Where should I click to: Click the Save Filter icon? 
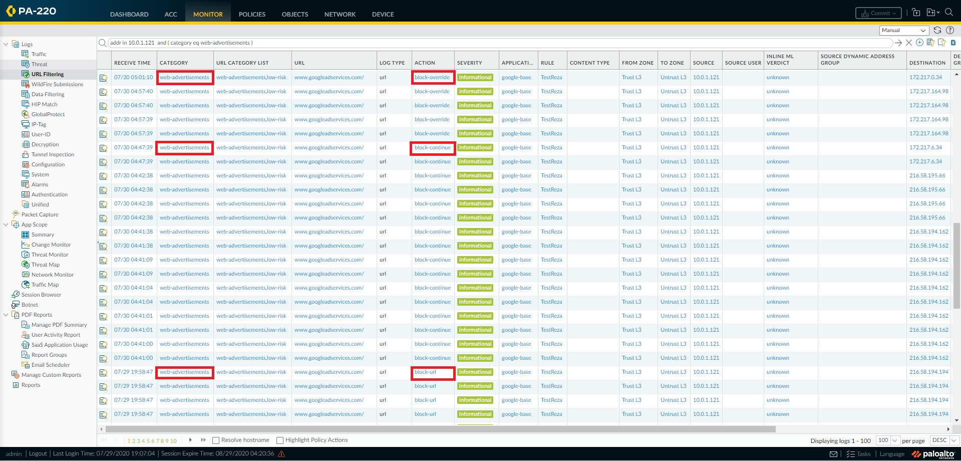(x=930, y=43)
